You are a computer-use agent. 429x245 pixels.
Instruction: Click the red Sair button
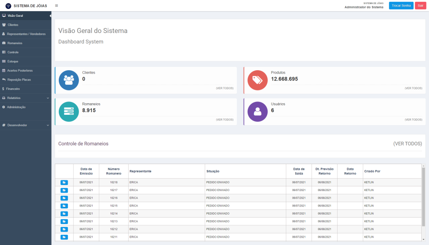420,6
